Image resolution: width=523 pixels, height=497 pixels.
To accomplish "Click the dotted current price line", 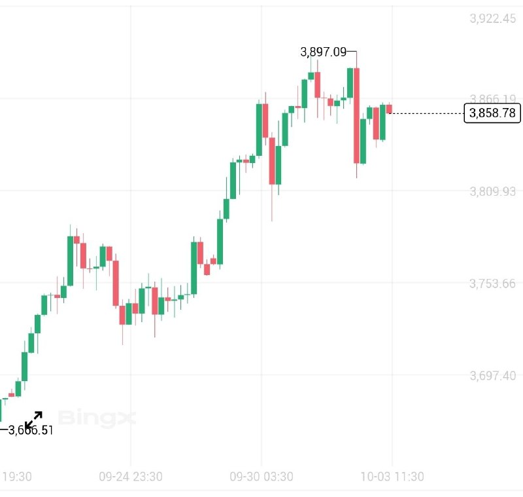I will point(425,113).
